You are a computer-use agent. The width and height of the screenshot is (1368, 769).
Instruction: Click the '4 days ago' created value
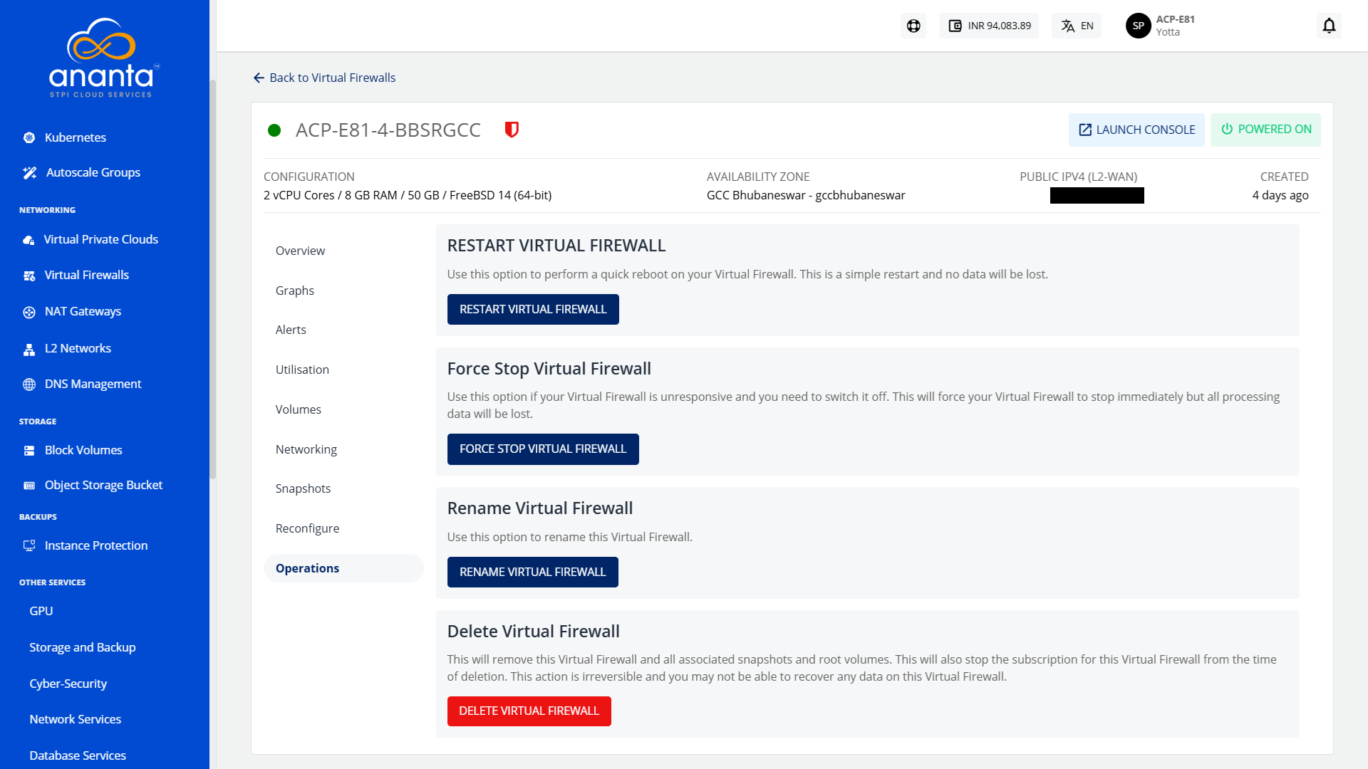pyautogui.click(x=1280, y=195)
